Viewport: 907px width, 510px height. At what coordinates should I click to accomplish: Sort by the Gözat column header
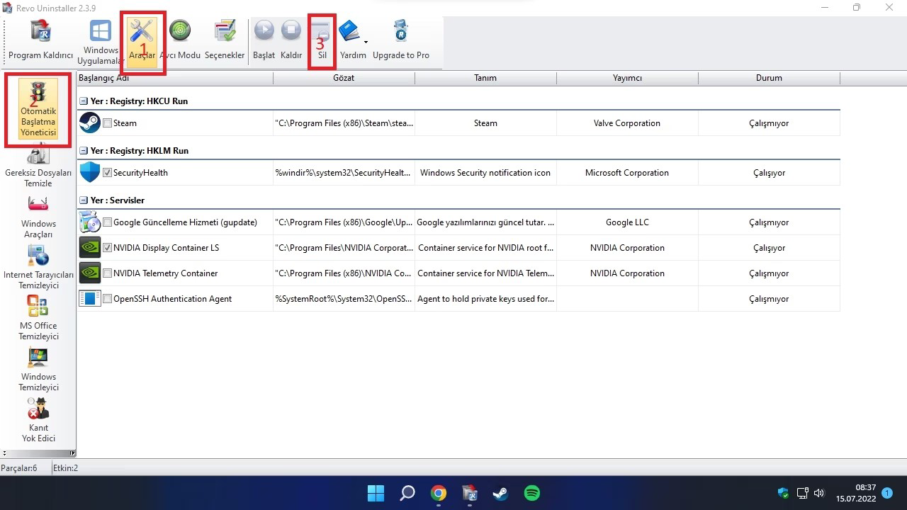point(344,78)
